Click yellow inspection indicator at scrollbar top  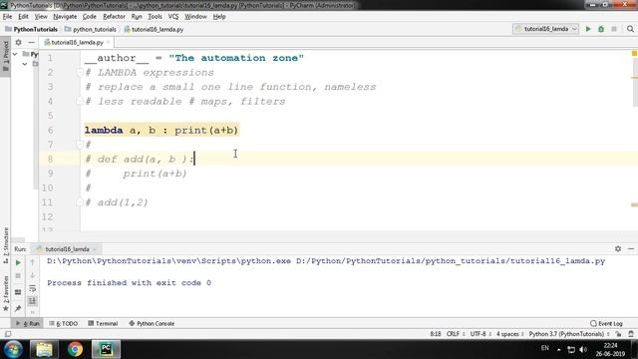click(634, 53)
